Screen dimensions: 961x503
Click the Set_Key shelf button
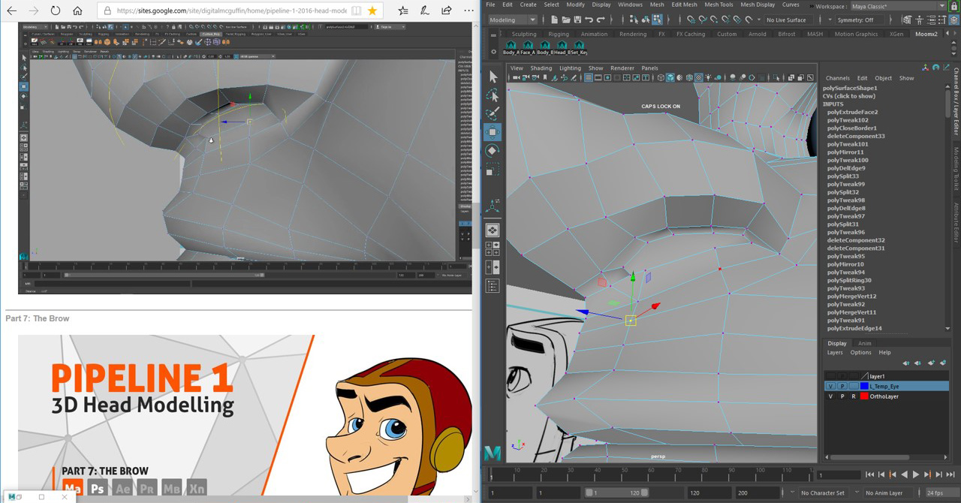tap(579, 48)
